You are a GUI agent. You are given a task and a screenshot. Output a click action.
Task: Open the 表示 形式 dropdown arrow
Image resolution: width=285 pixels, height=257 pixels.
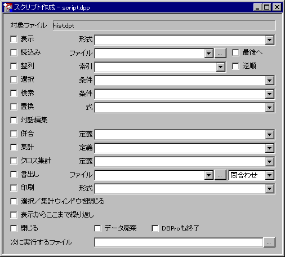[270, 40]
